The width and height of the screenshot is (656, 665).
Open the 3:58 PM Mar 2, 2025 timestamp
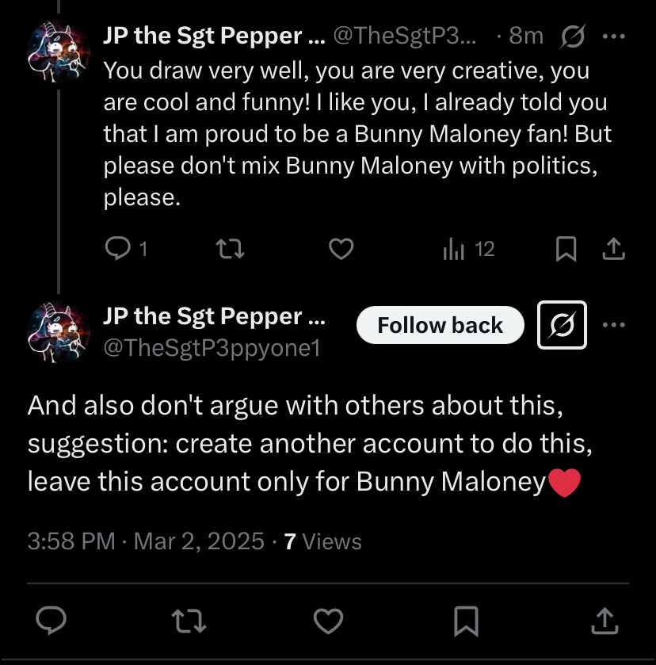(146, 541)
